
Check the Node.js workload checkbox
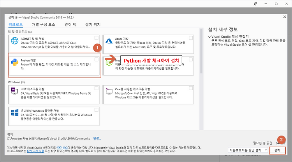[191, 59]
